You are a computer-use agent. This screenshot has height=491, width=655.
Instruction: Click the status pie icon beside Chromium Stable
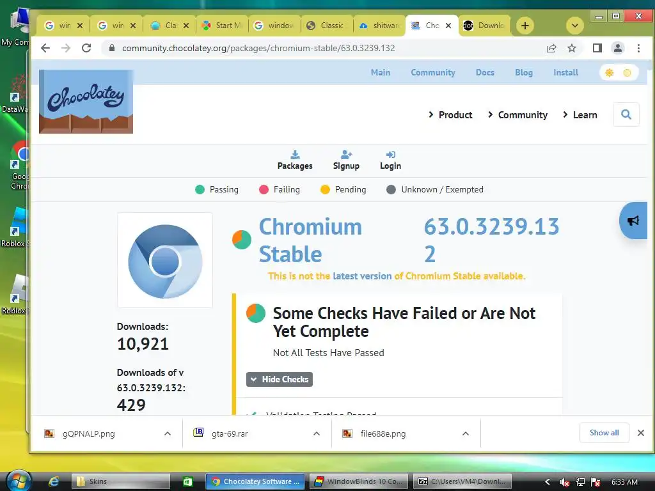pos(242,240)
